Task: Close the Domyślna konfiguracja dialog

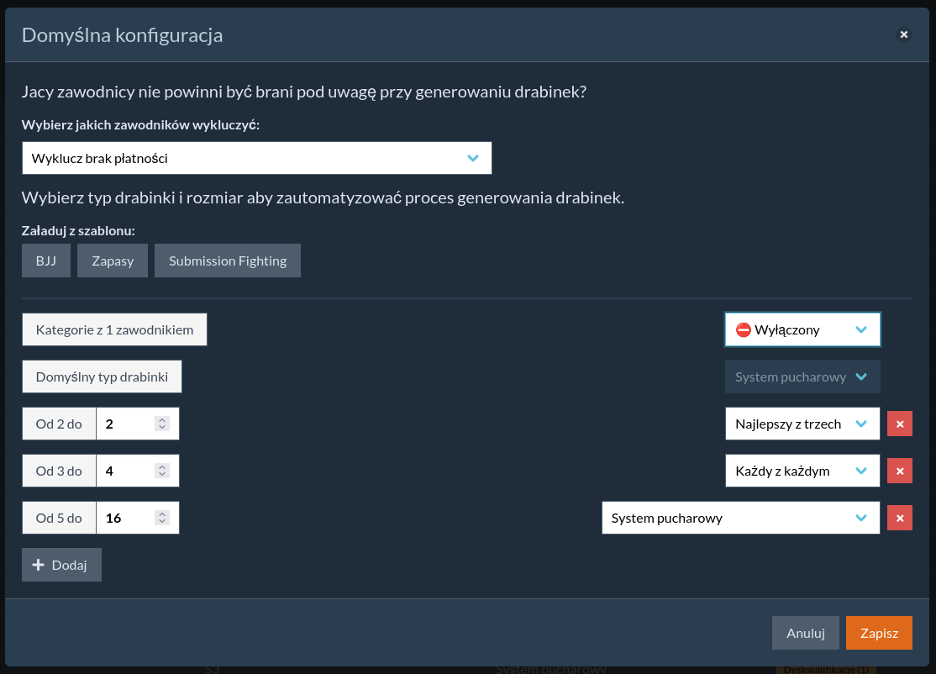Action: coord(904,34)
